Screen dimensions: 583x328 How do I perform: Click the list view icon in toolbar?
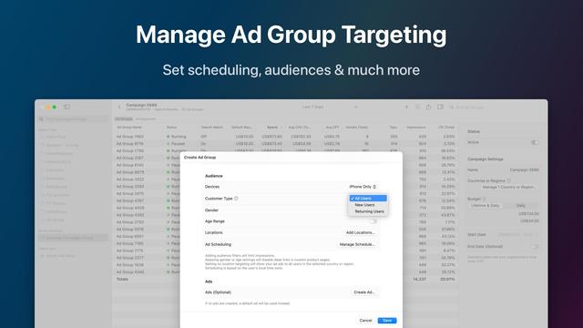coord(417,108)
